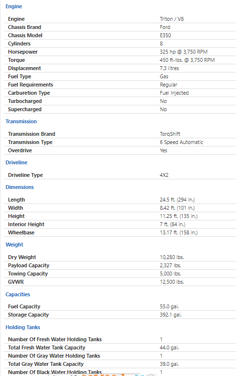Select the Transmission section heading
This screenshot has height=376, width=236.
(x=21, y=121)
